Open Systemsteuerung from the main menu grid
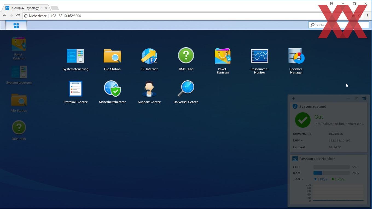The image size is (372, 209). [x=75, y=60]
